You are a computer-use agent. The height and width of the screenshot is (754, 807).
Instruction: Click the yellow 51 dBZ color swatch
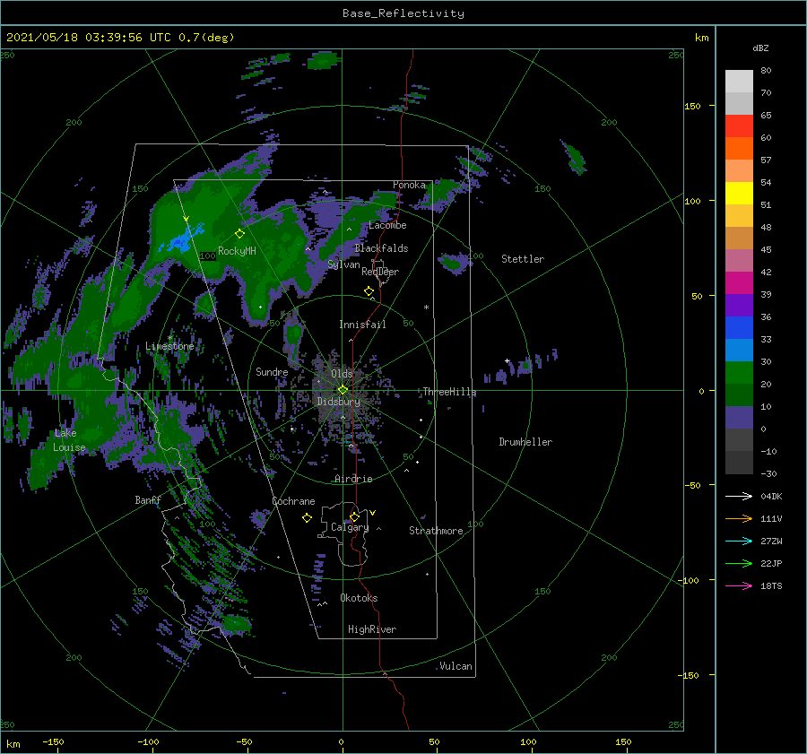tap(739, 193)
